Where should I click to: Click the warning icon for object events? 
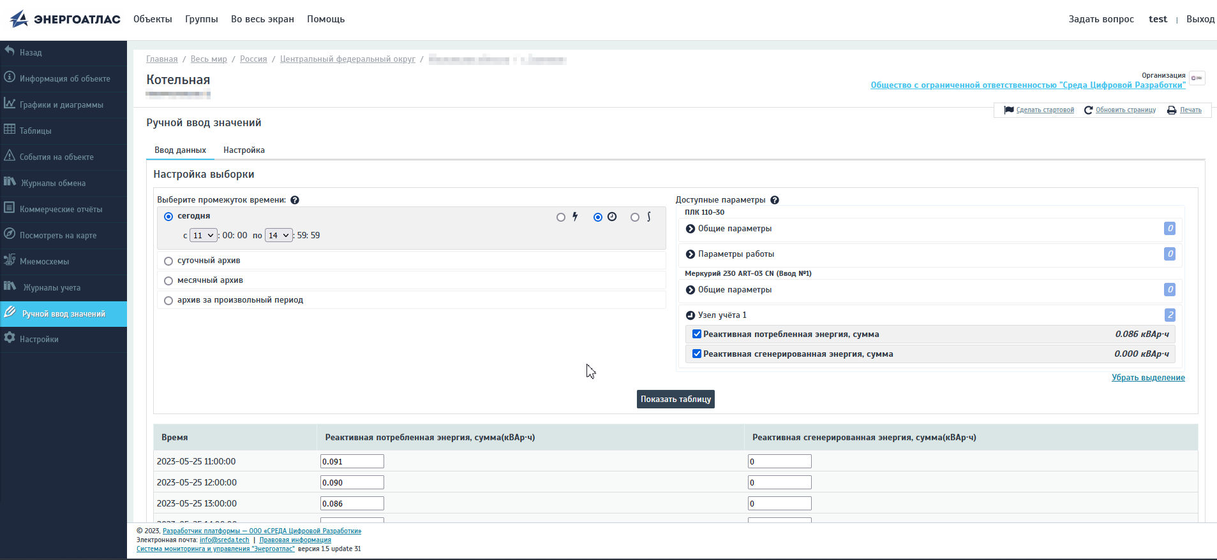click(10, 155)
